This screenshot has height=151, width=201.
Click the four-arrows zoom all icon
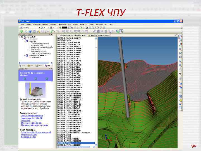click(180, 53)
